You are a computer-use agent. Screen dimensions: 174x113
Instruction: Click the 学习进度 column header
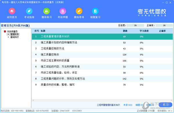coord(144,31)
